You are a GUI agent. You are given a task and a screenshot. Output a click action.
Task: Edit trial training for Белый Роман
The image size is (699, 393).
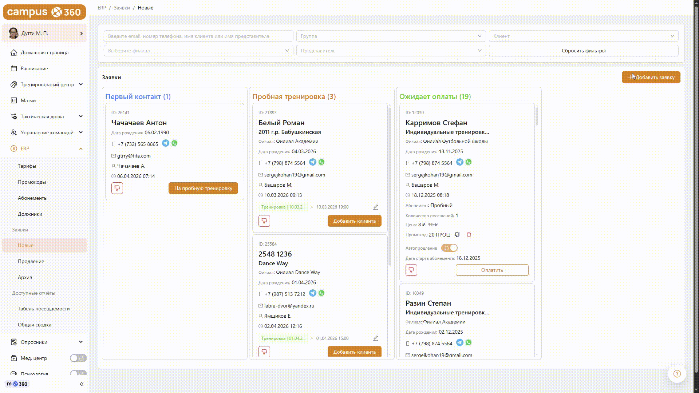pos(376,207)
